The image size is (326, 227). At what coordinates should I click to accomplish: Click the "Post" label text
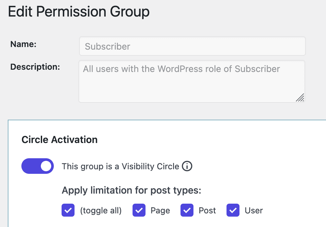(x=207, y=210)
